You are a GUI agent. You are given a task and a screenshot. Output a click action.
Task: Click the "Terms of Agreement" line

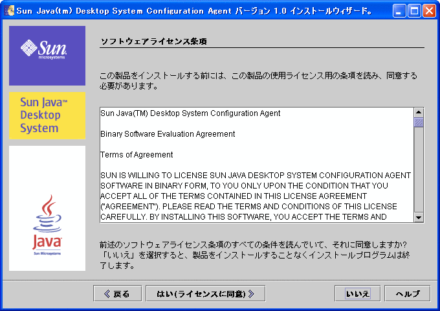(137, 155)
